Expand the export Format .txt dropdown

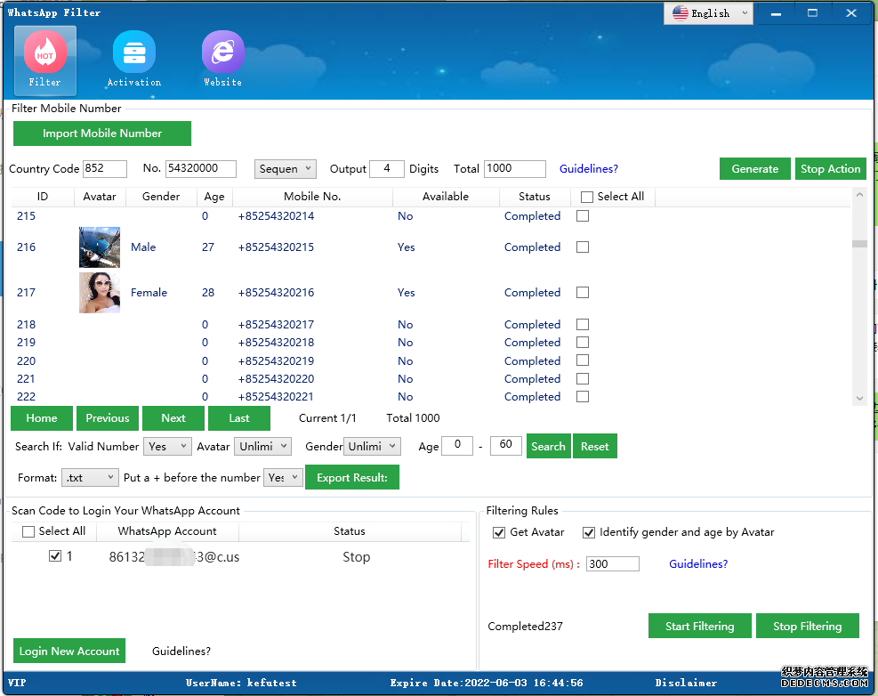(90, 478)
